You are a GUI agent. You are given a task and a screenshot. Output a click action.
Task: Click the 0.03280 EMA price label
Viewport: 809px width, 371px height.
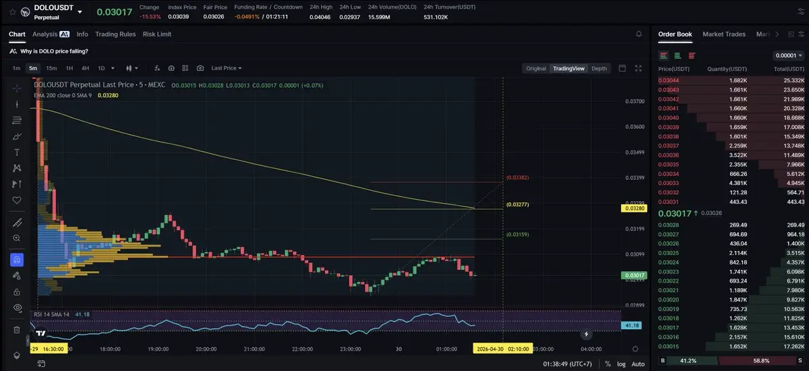635,209
